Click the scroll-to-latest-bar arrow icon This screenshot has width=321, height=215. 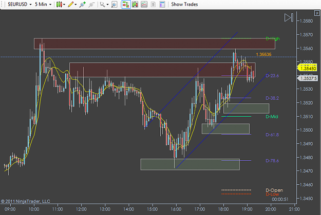click(289, 18)
